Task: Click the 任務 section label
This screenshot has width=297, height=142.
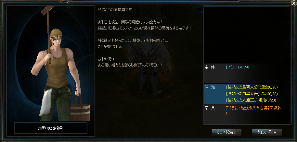Action: pyautogui.click(x=210, y=87)
